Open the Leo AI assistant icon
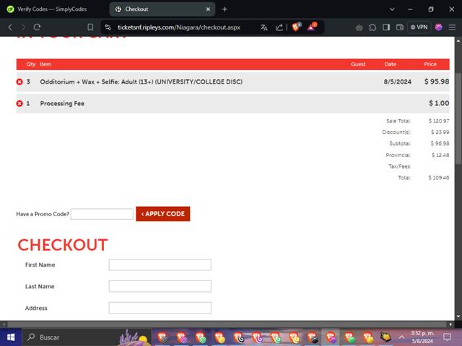The image size is (462, 346). pyautogui.click(x=359, y=27)
